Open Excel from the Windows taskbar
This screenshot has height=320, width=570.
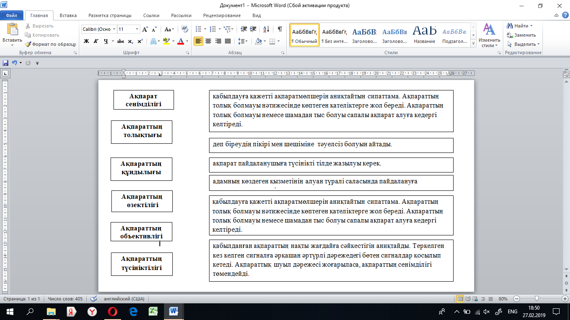click(x=153, y=311)
